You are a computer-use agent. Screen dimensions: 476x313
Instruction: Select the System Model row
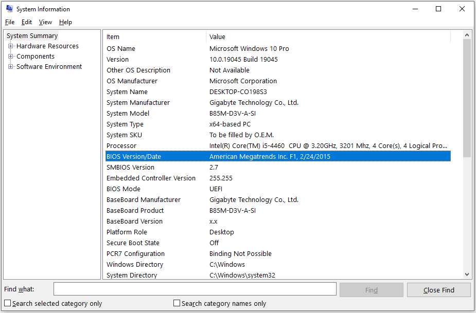[x=278, y=114]
